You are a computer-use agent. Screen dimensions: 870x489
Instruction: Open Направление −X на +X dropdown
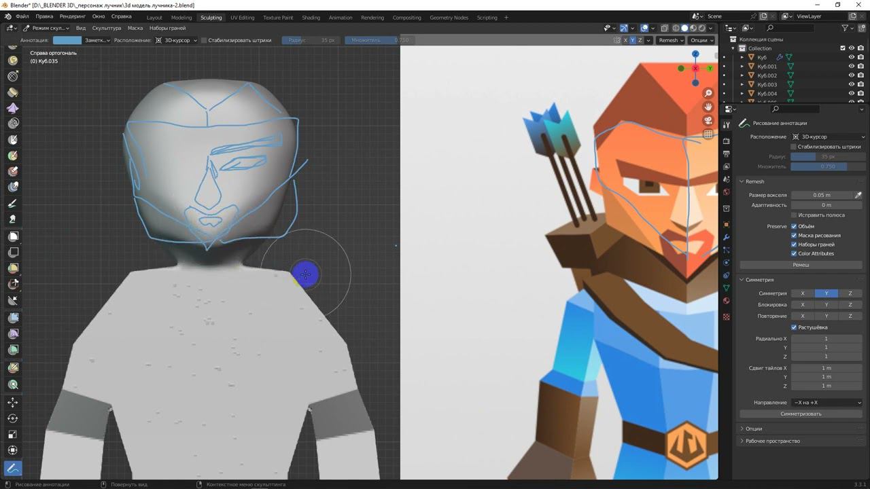click(x=827, y=403)
